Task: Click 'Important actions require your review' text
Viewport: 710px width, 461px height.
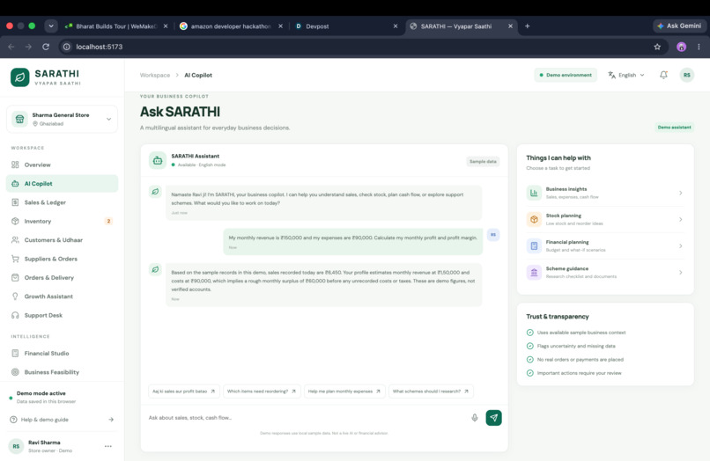Action: click(579, 373)
